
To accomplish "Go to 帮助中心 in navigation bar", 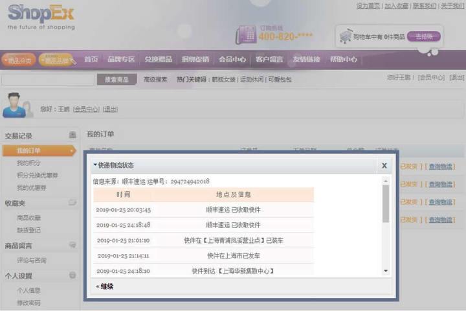I will pyautogui.click(x=343, y=60).
